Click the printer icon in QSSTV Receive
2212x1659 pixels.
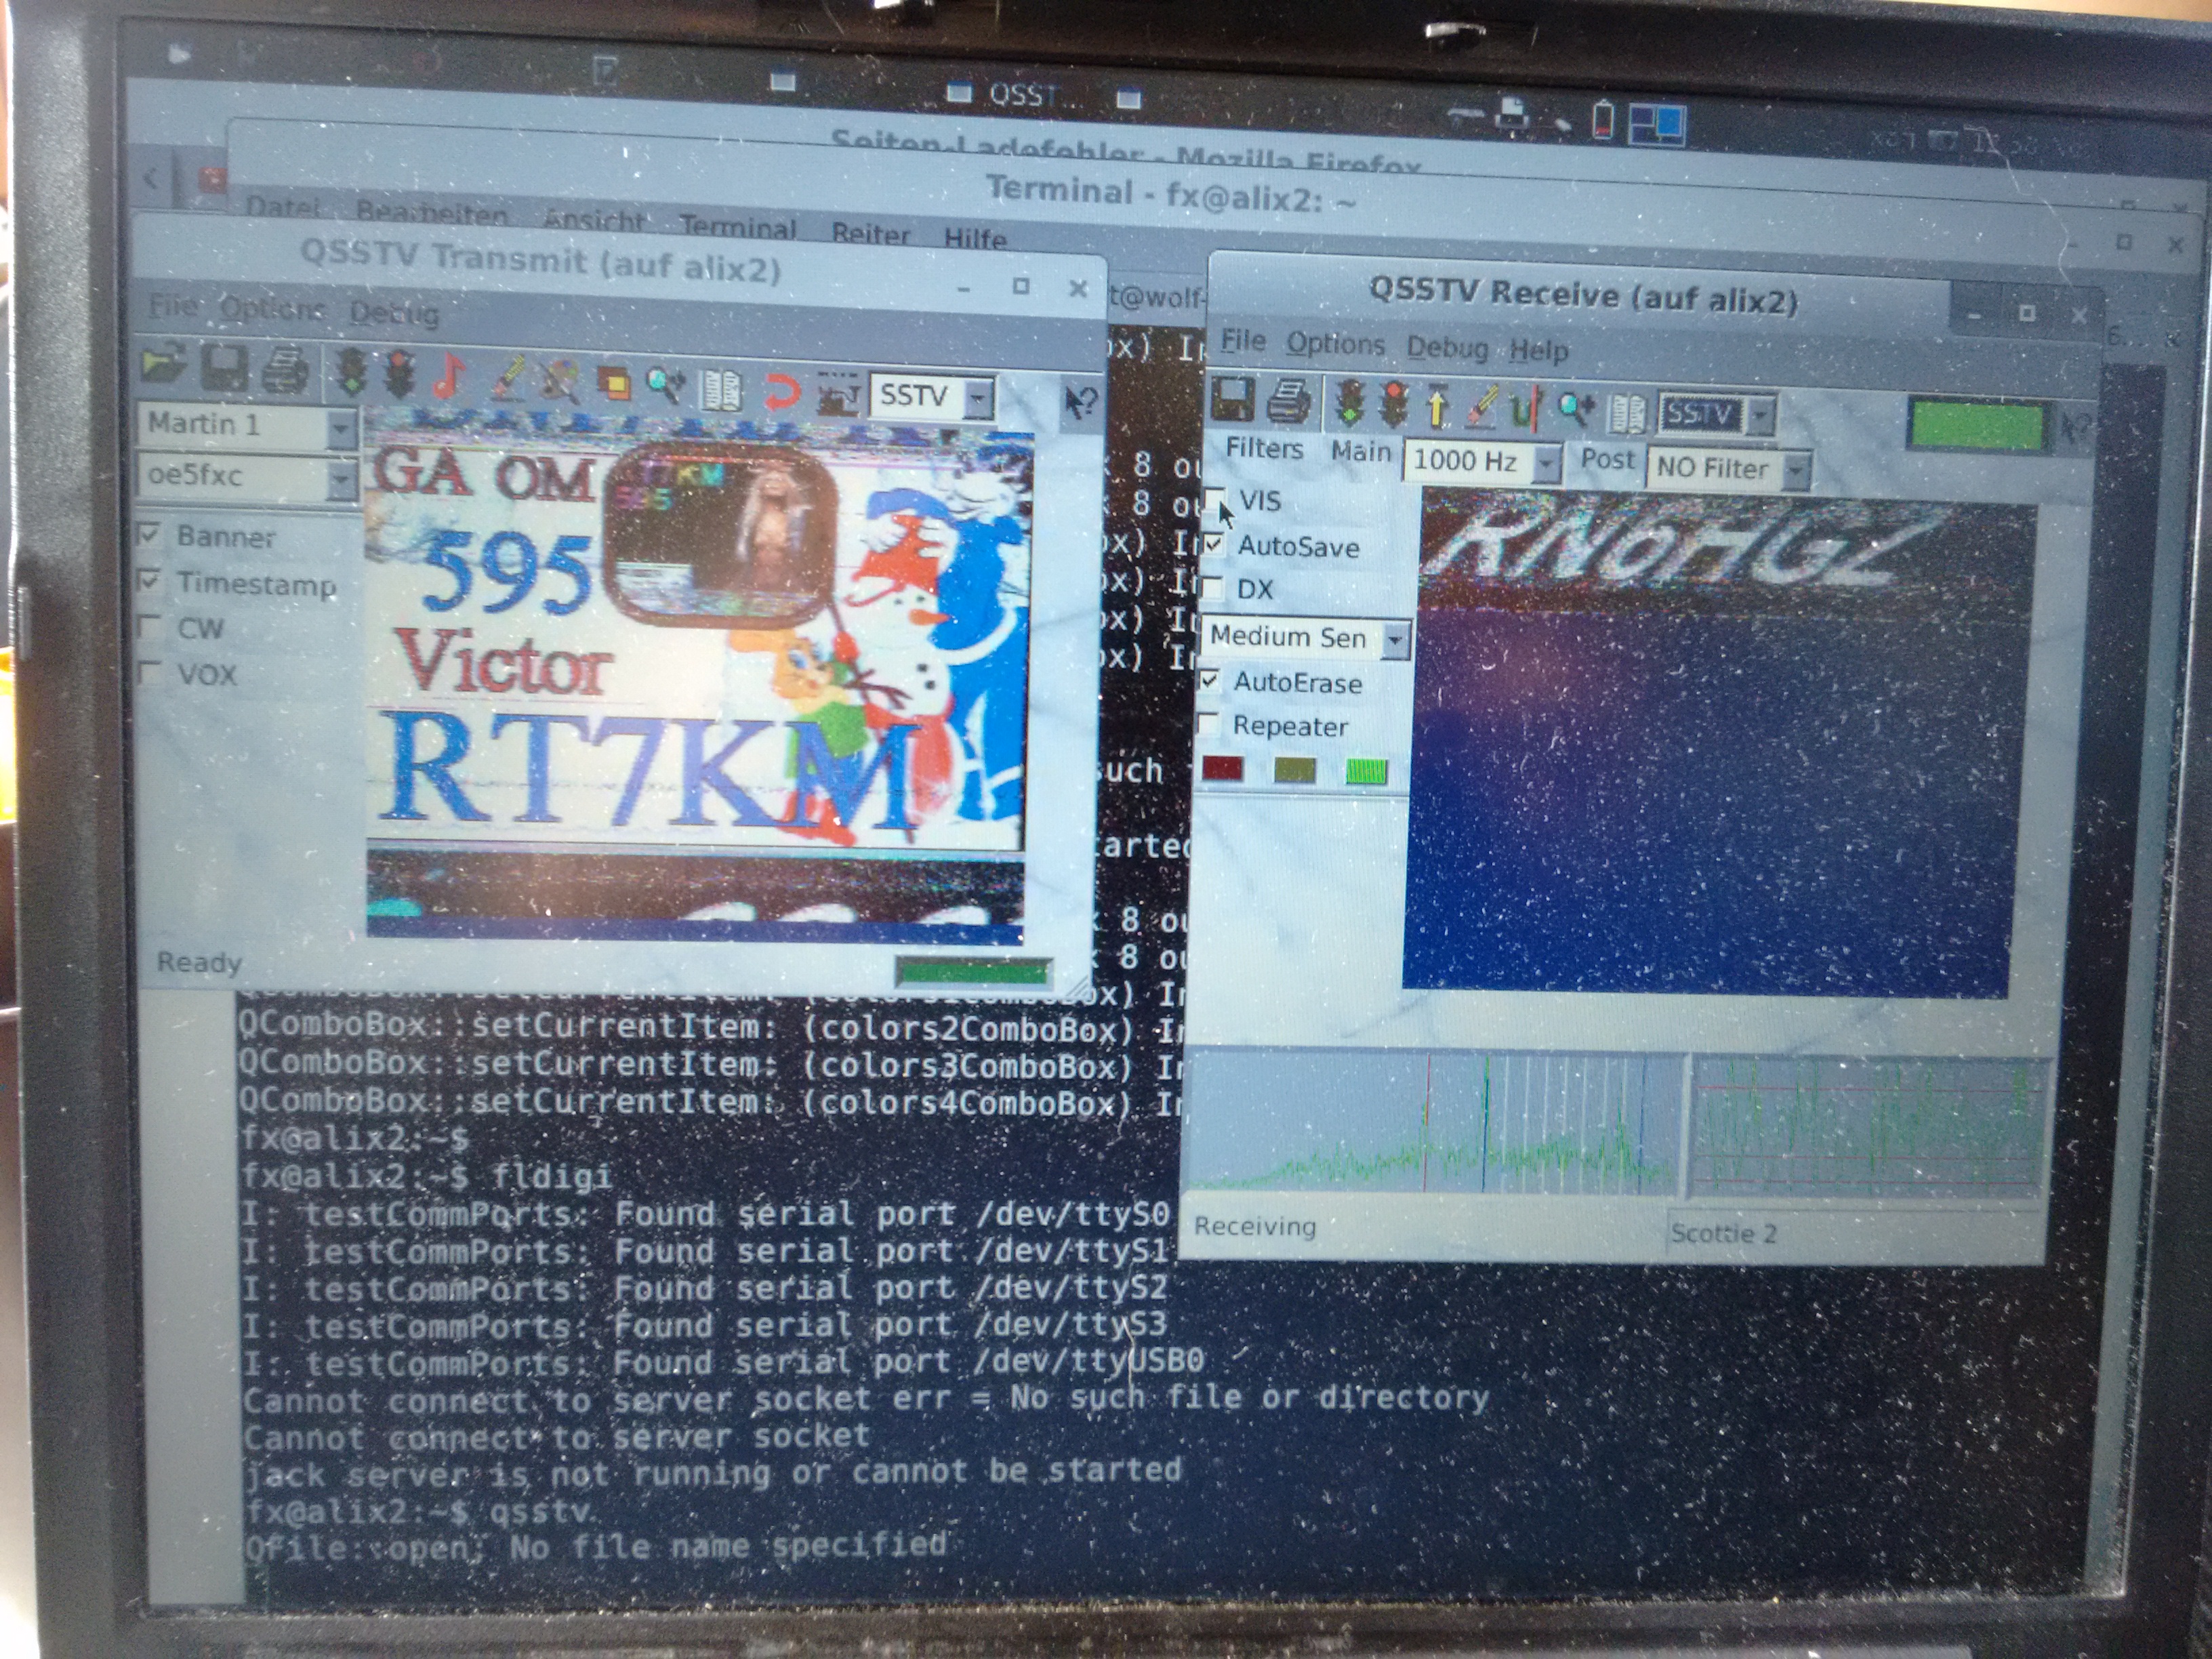pos(1289,401)
